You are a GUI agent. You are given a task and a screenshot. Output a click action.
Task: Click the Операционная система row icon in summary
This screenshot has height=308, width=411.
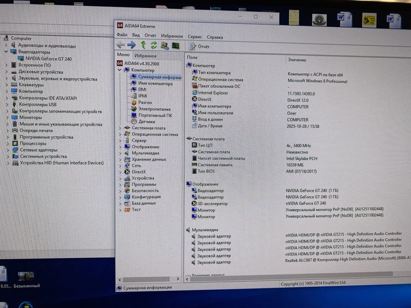[x=195, y=79]
